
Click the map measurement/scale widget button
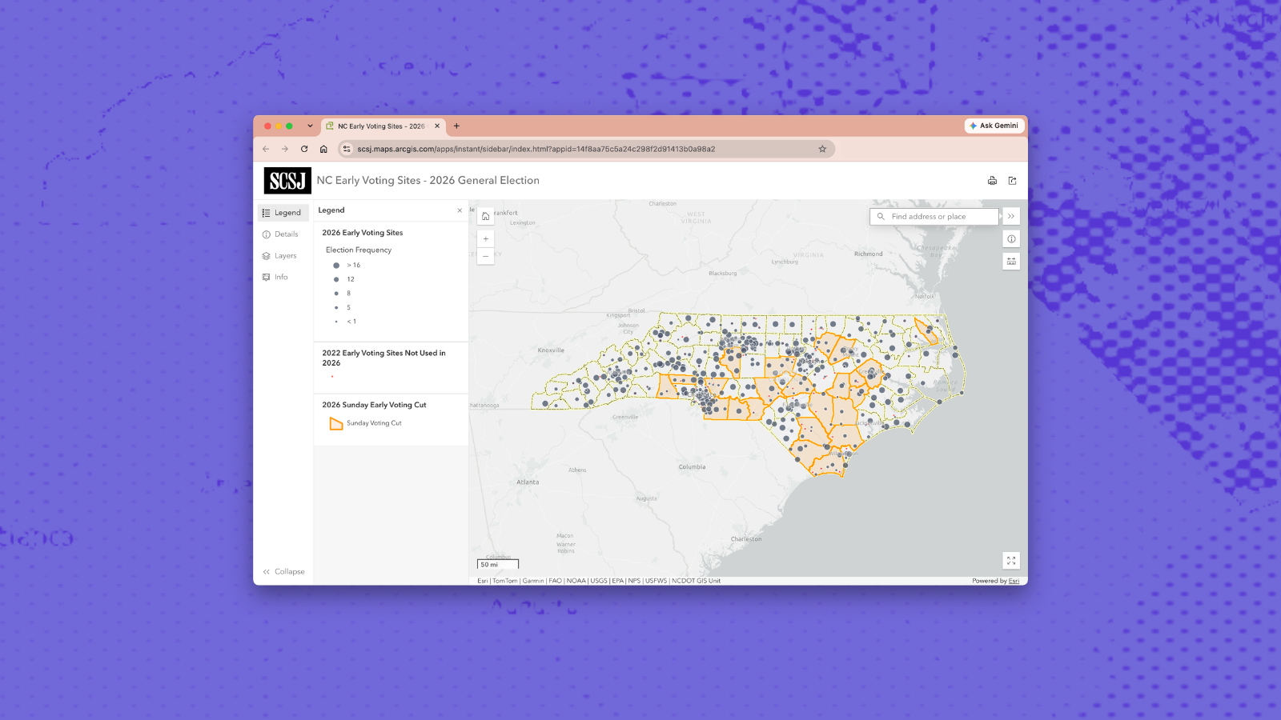1011,261
